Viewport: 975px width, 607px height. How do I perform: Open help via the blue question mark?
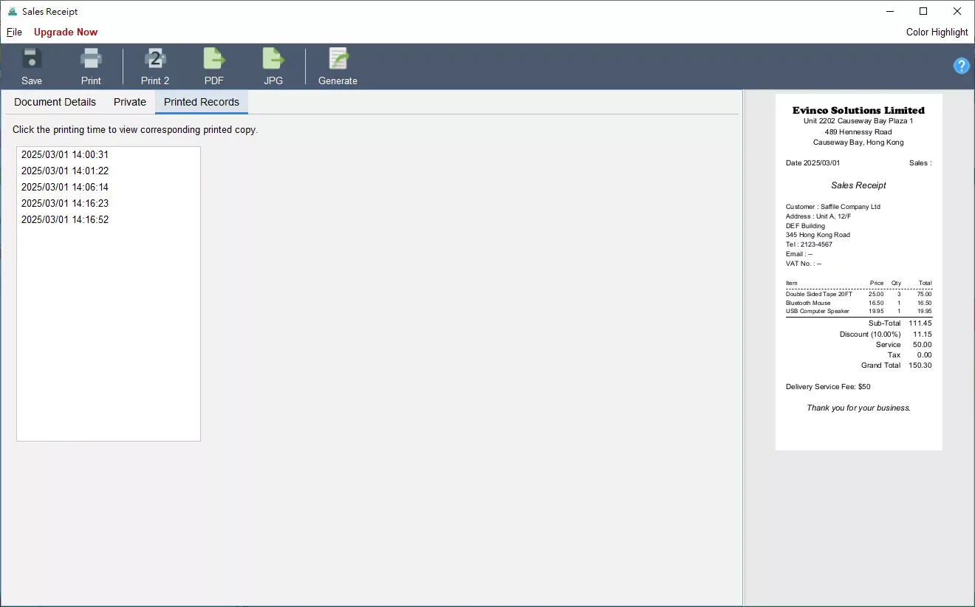coord(961,66)
